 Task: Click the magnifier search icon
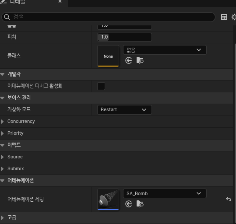(x=7, y=17)
